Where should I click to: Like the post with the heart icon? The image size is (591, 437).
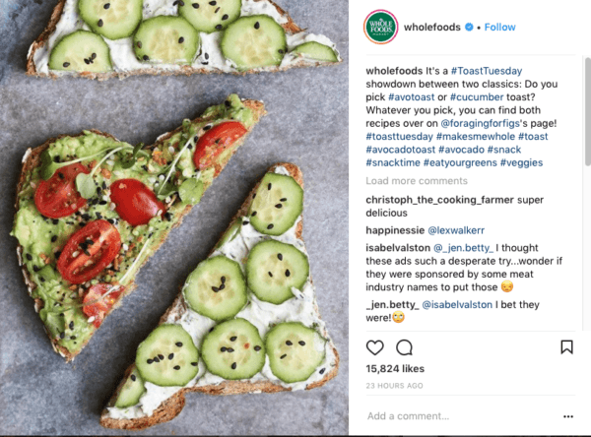coord(374,347)
